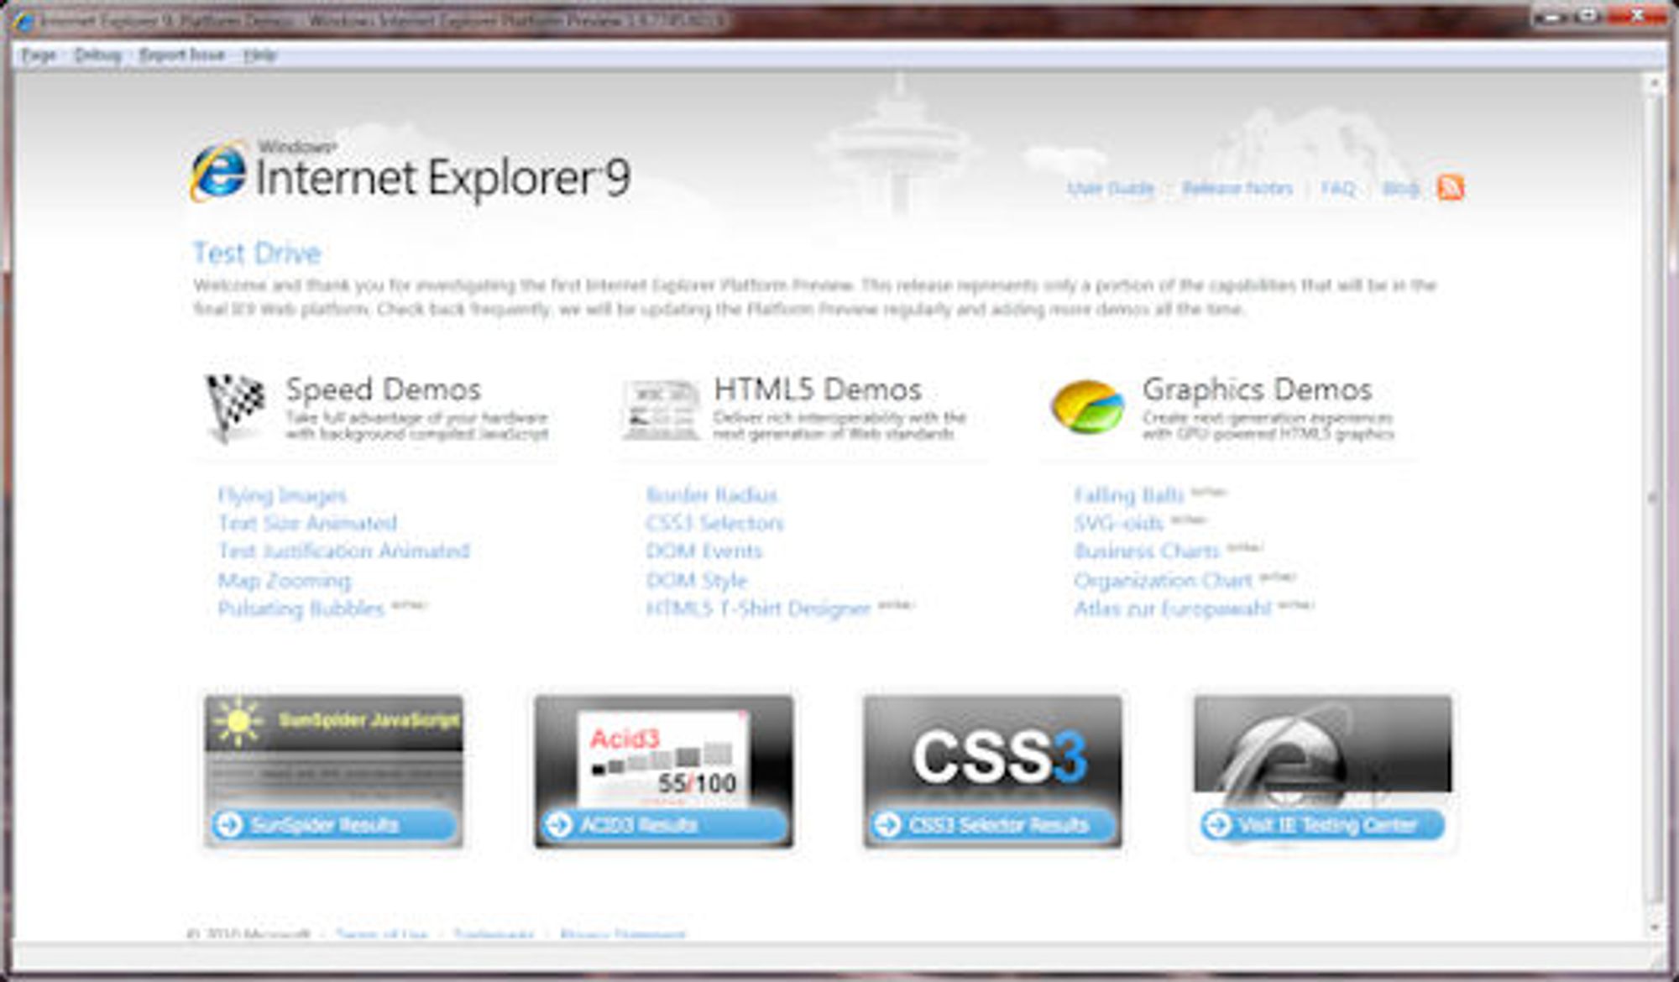Open the DOM Style demo
Image resolution: width=1679 pixels, height=982 pixels.
pos(697,580)
